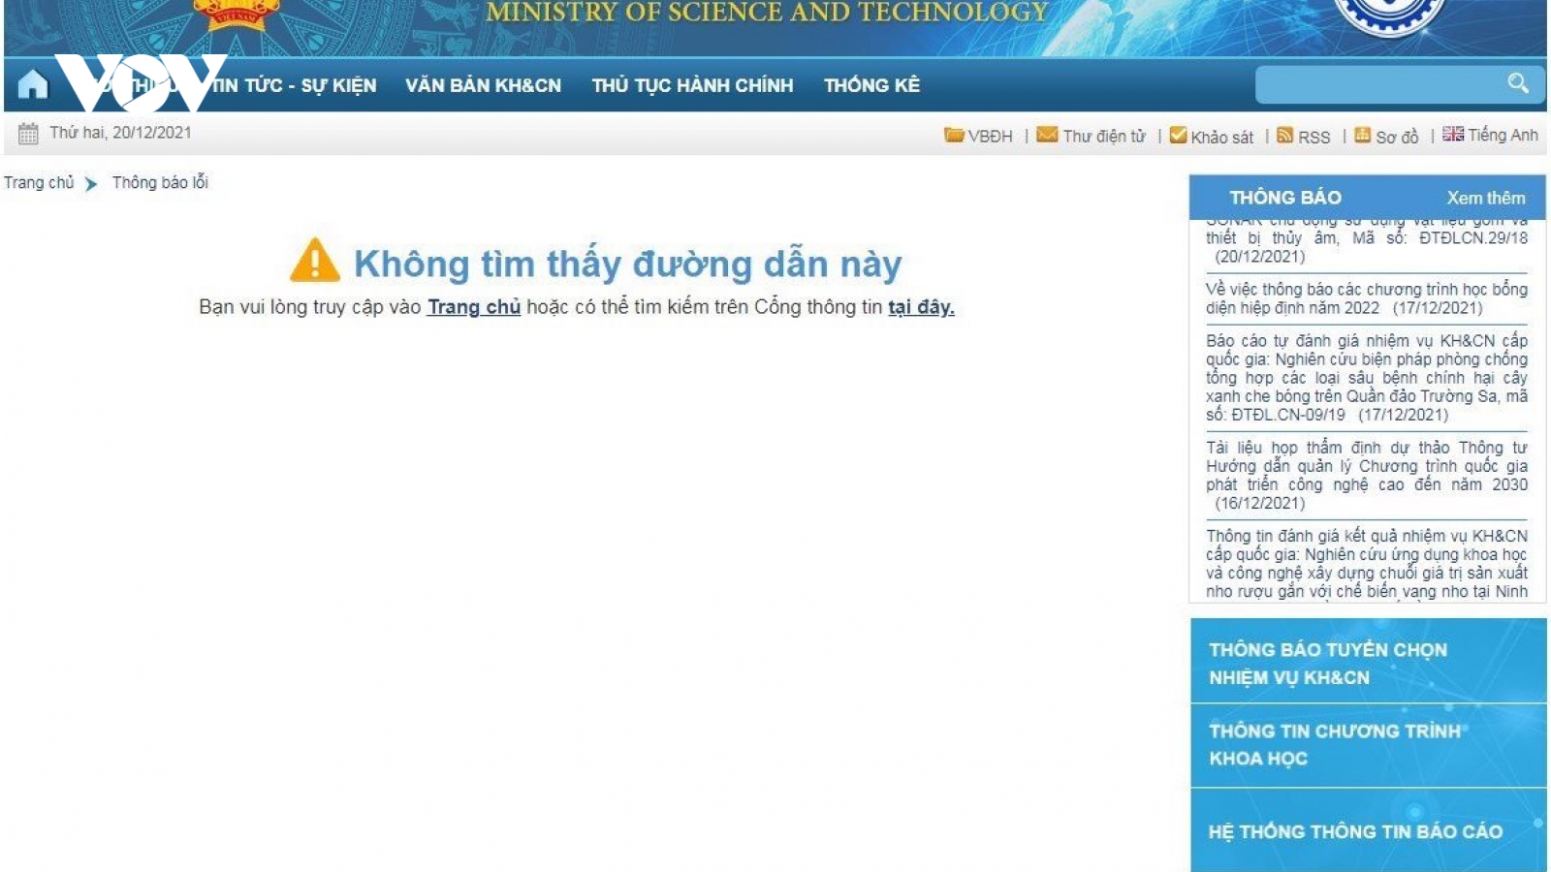Viewport: 1551px width, 872px height.
Task: Click the British flag language icon
Action: (x=1453, y=134)
